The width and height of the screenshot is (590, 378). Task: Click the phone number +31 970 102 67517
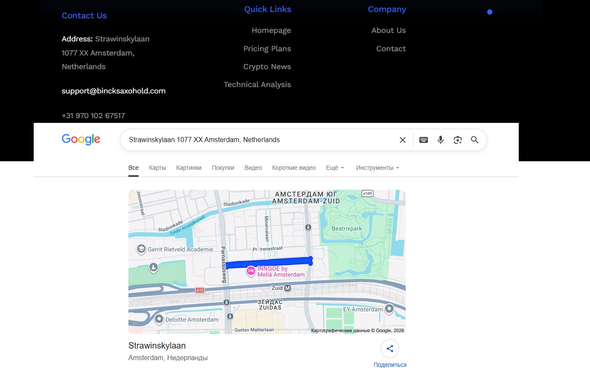coord(93,116)
